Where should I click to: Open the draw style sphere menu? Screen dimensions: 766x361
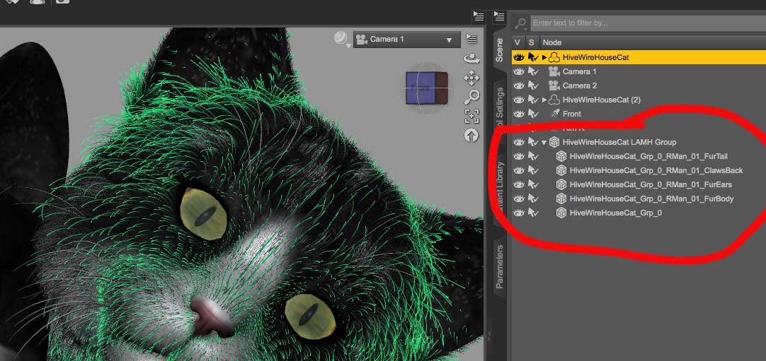point(341,40)
